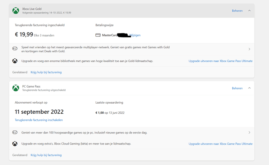269x165 pixels.
Task: Click the Xbox Live Gold logo icon
Action: (x=15, y=11)
